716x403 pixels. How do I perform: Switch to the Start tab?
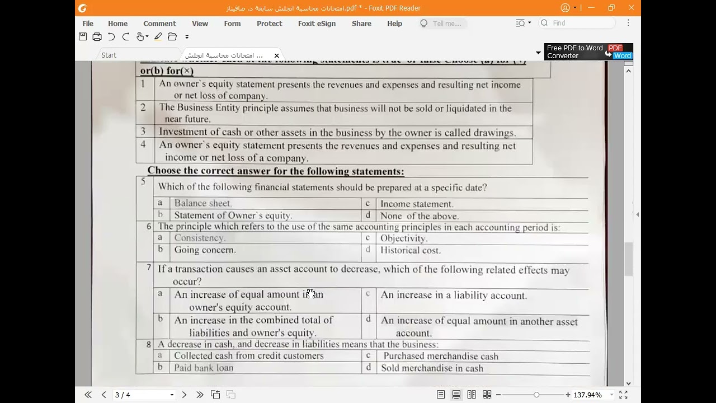point(109,55)
